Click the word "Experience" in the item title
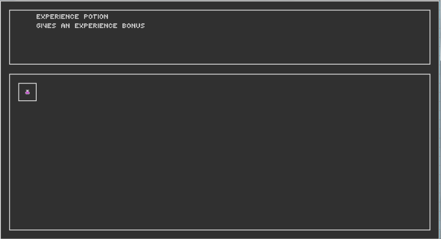This screenshot has width=441, height=239. [58, 16]
